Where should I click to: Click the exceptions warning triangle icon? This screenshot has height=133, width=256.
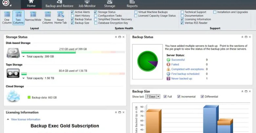(168, 69)
